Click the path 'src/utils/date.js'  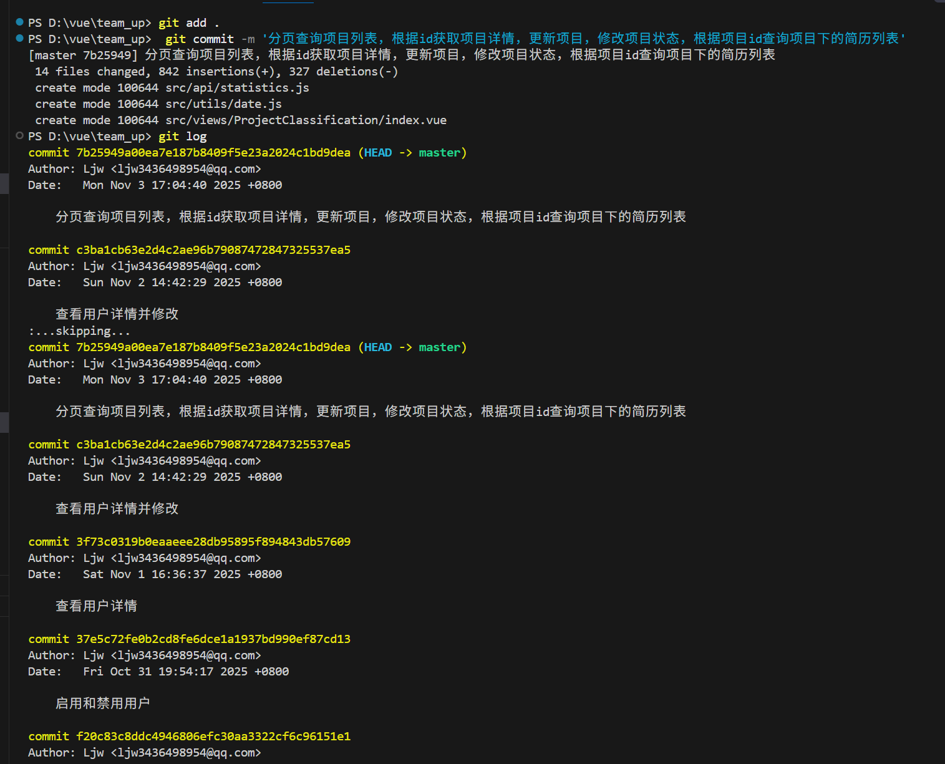(x=223, y=104)
